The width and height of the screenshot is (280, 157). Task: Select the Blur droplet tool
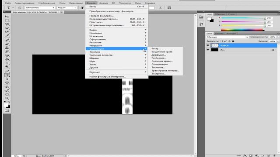(7, 63)
